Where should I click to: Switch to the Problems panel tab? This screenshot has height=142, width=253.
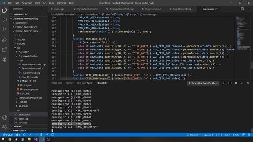tap(57, 83)
